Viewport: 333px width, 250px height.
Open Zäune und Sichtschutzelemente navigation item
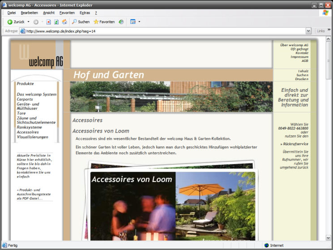[x=36, y=120]
